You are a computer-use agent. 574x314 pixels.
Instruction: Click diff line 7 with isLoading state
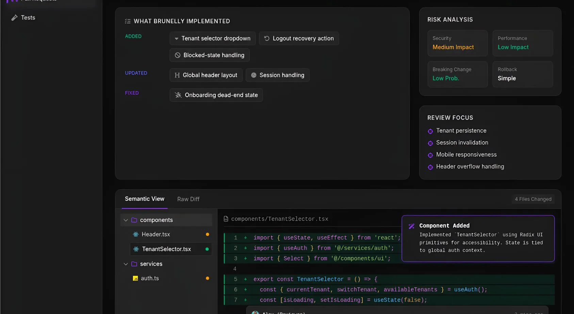389,300
